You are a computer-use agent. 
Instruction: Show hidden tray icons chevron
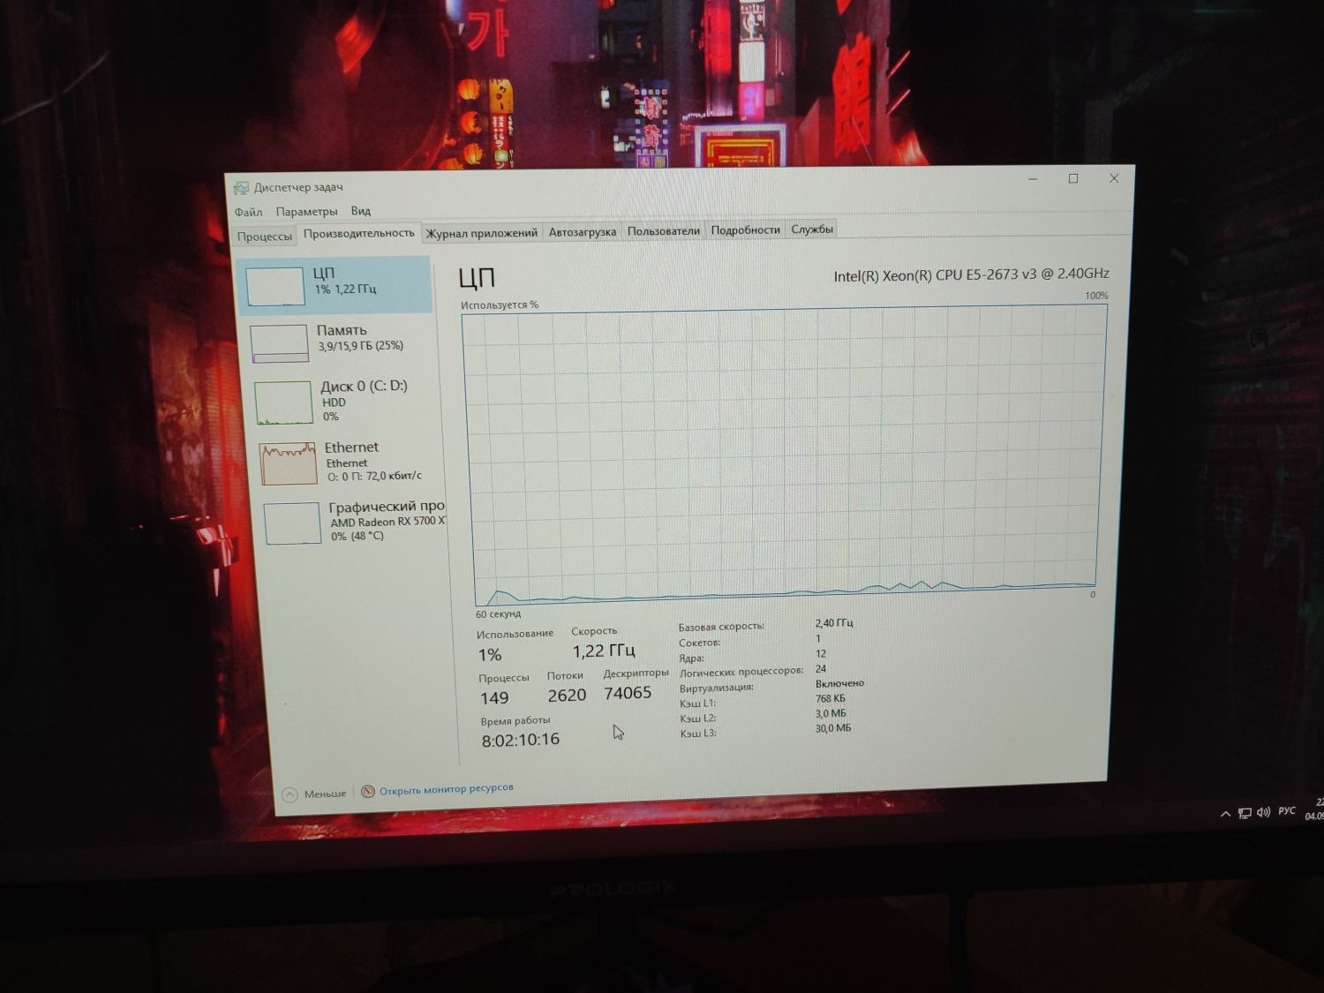pyautogui.click(x=1225, y=814)
